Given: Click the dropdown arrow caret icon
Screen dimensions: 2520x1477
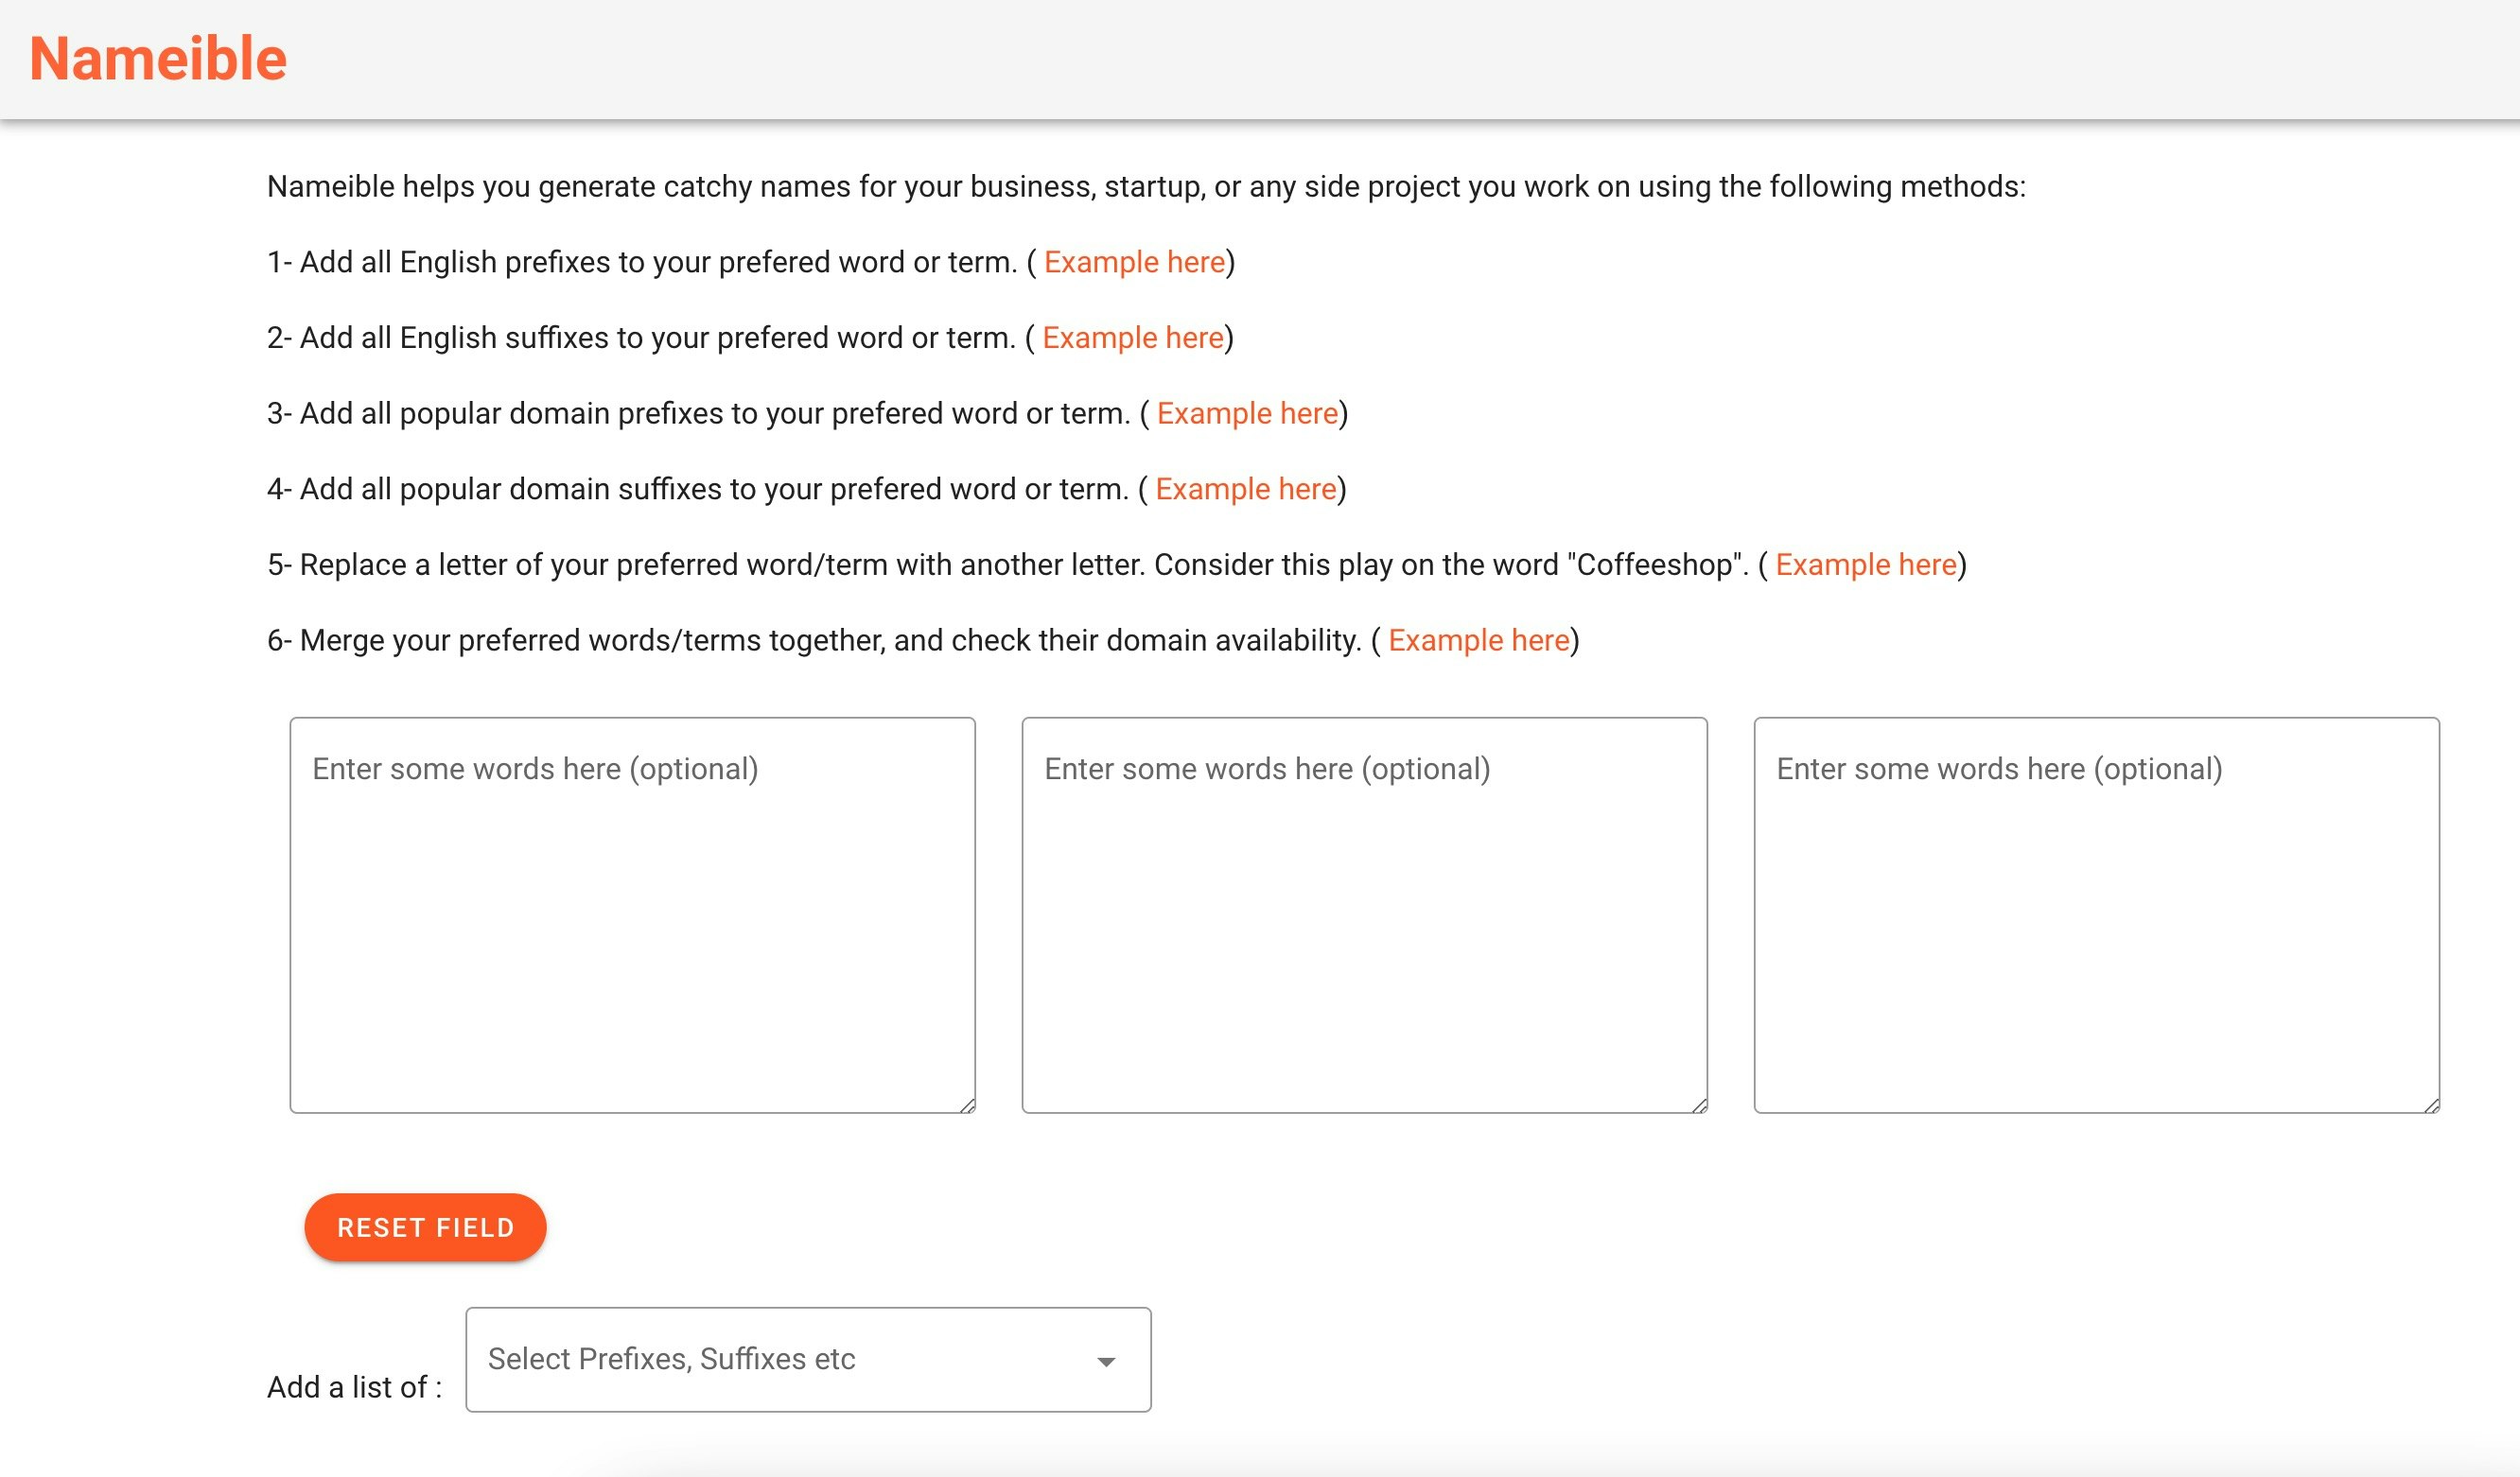Looking at the screenshot, I should 1106,1362.
